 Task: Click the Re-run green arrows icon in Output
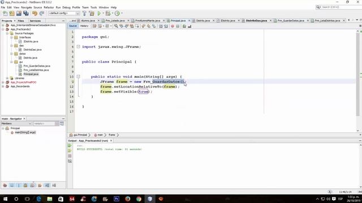(x=70, y=145)
